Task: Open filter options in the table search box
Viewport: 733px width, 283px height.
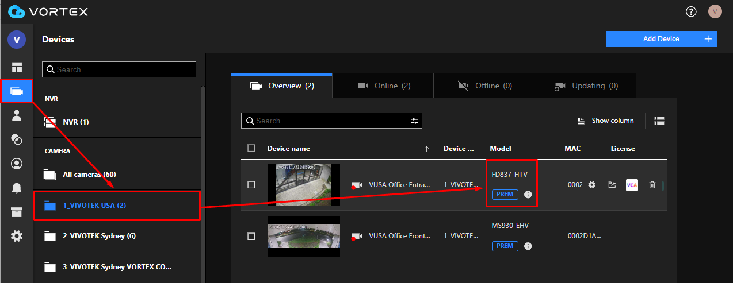Action: tap(414, 121)
